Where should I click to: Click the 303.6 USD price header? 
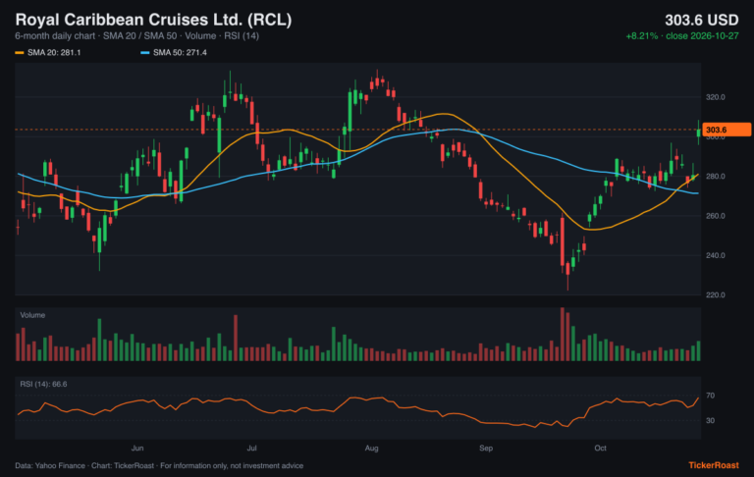[x=702, y=21]
